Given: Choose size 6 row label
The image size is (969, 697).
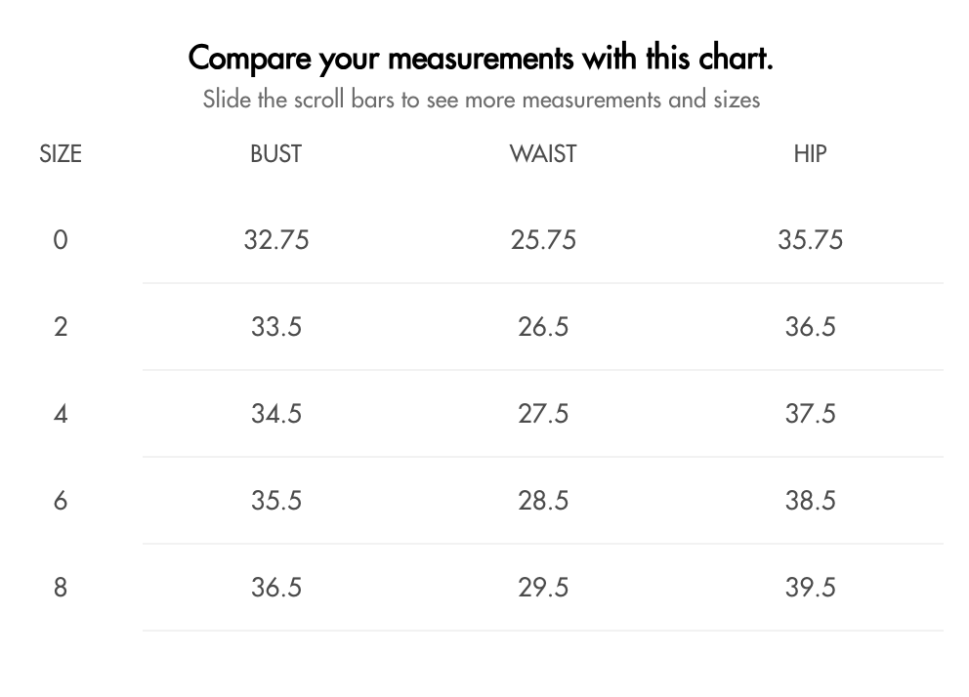Looking at the screenshot, I should 61,501.
